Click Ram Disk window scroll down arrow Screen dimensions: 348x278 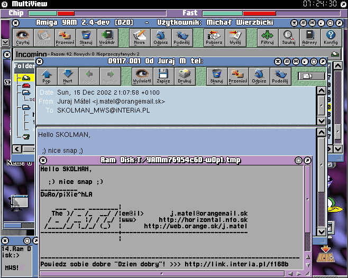coord(308,265)
